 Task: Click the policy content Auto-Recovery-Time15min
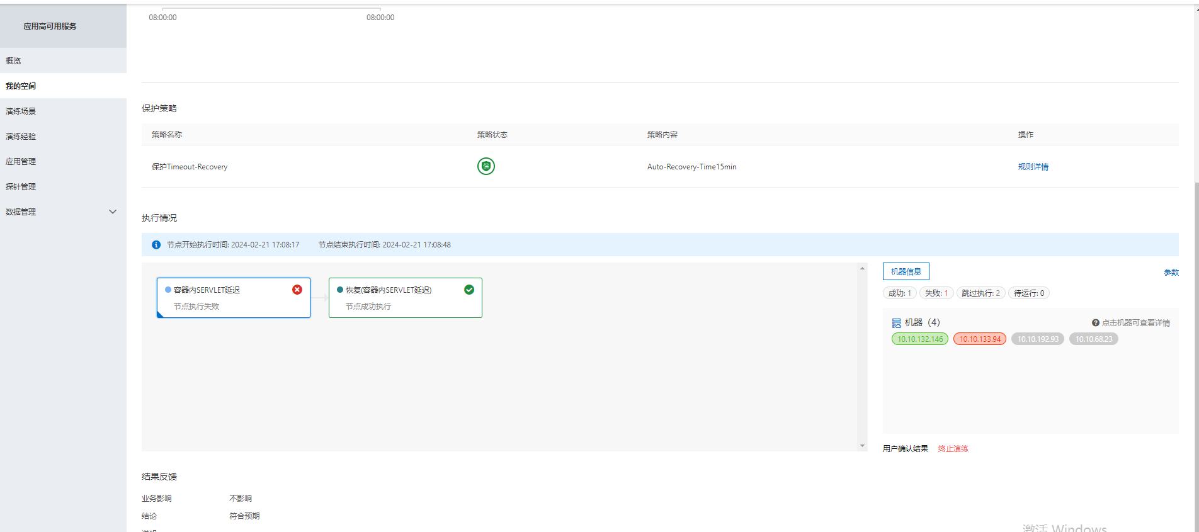[692, 167]
